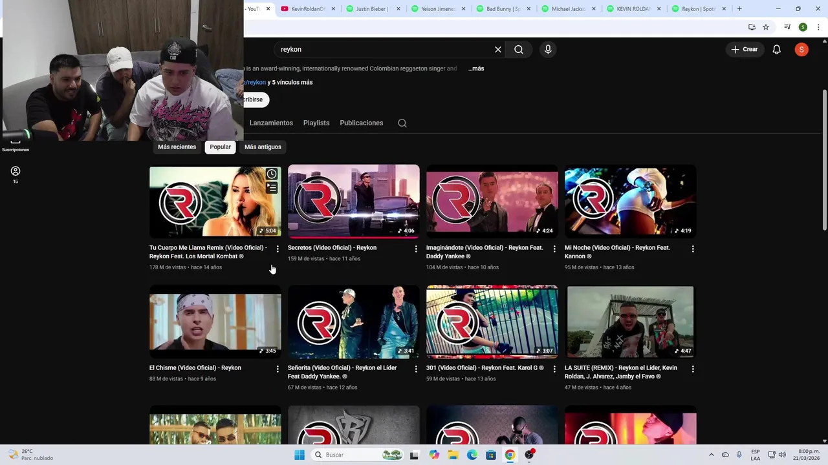Open options menu for Secretos video
Viewport: 828px width, 465px height.
[x=416, y=249]
